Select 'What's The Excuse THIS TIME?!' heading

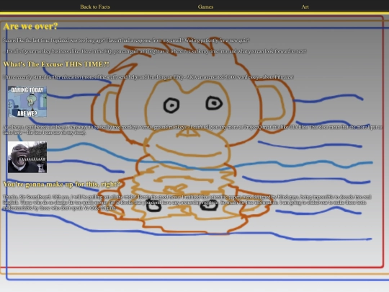(56, 64)
